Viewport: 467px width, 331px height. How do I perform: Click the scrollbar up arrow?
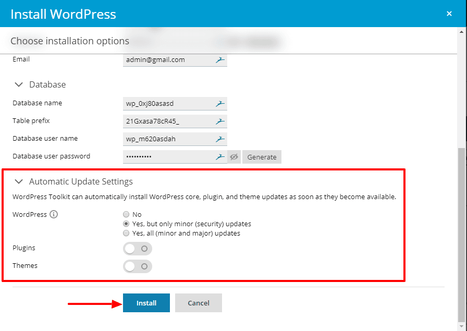pyautogui.click(x=461, y=32)
